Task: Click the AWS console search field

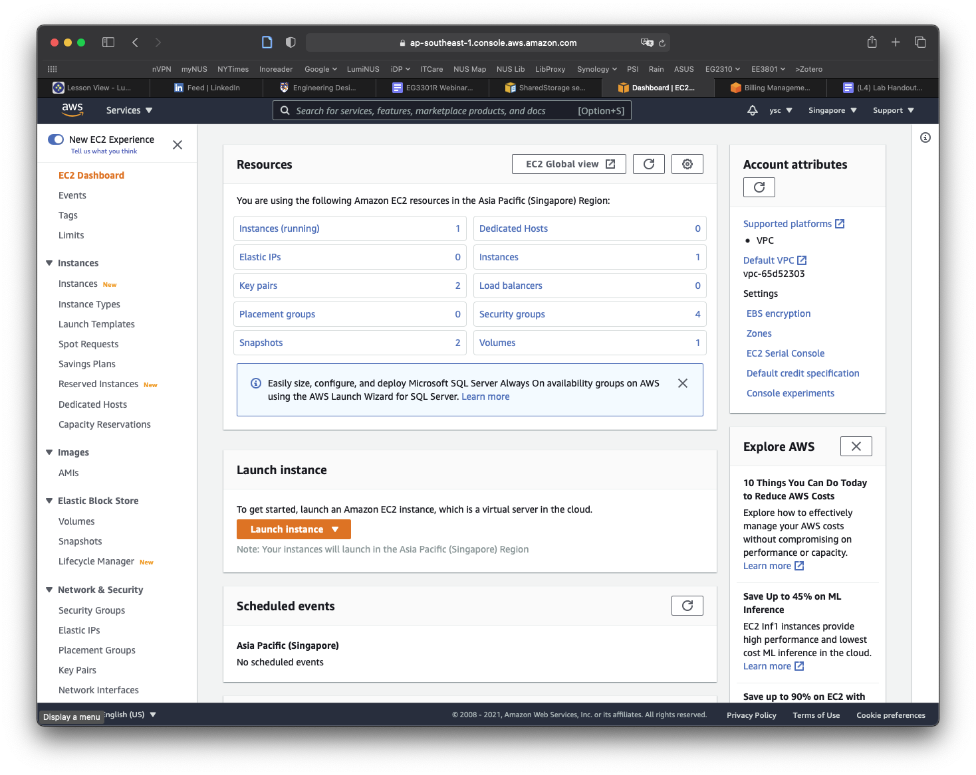Action: pyautogui.click(x=432, y=111)
